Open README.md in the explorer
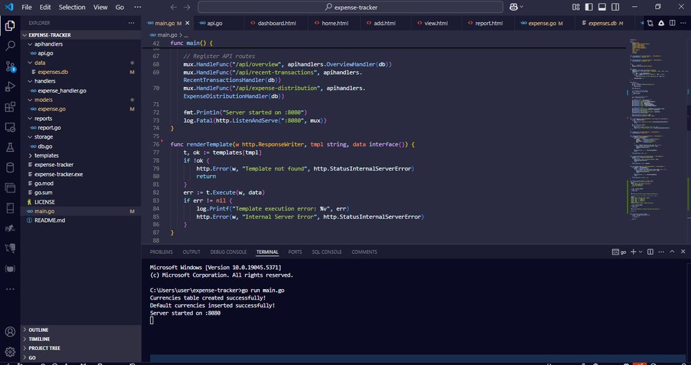Screen dimensions: 691x365 point(50,220)
